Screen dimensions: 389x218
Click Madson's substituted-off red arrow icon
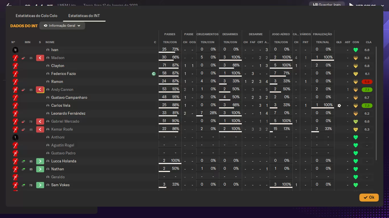point(40,58)
